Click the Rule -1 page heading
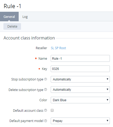 click(x=12, y=6)
